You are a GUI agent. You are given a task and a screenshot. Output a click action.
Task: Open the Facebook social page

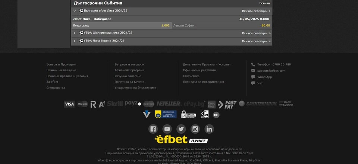point(153,129)
